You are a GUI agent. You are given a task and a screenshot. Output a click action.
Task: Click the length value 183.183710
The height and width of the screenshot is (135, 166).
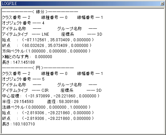coord(24,124)
